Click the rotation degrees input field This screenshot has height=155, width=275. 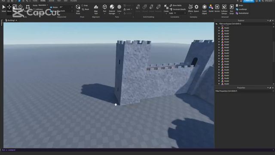tap(66, 7)
